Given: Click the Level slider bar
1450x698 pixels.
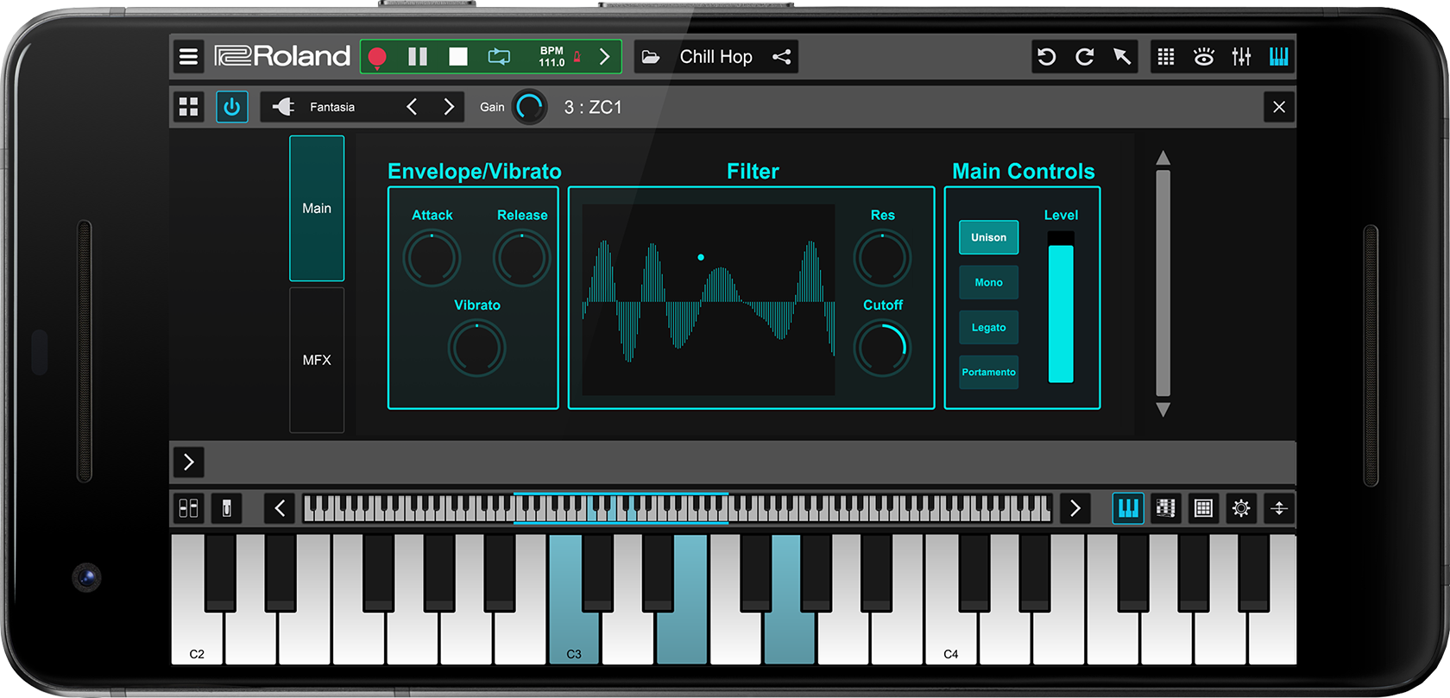Looking at the screenshot, I should [x=1061, y=307].
